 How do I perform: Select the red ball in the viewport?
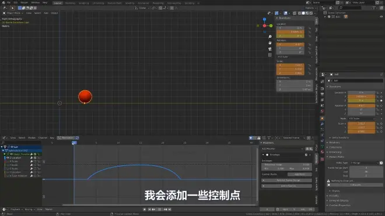coord(85,97)
